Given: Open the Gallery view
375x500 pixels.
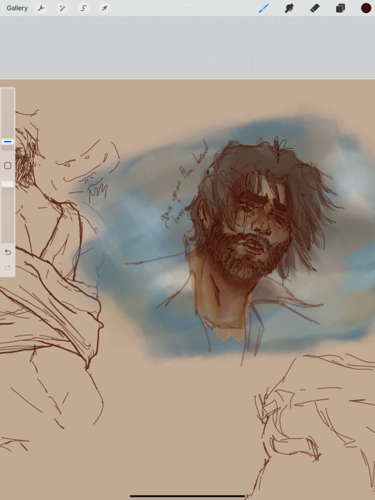Looking at the screenshot, I should [x=17, y=8].
